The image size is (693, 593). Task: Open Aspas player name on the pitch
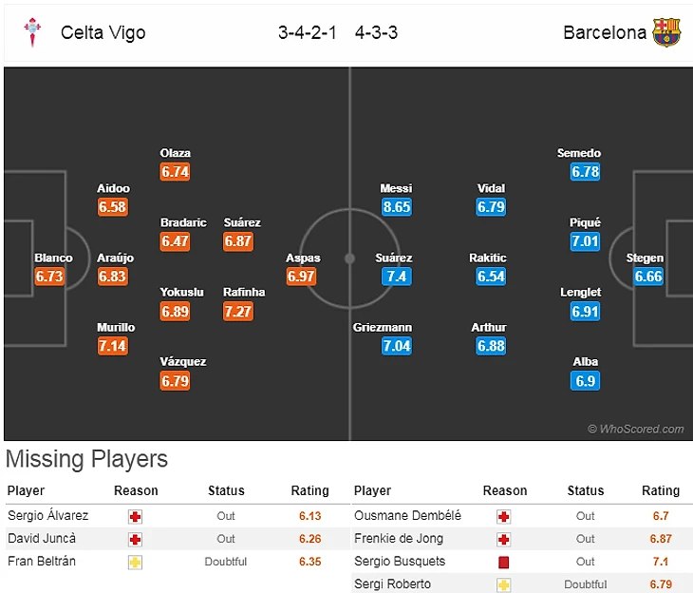pos(303,258)
